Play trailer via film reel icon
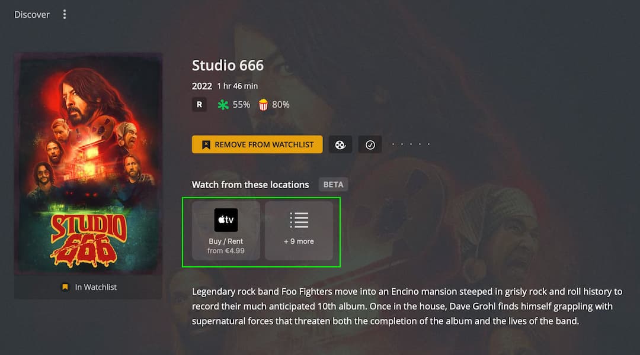The image size is (640, 355). (x=340, y=145)
